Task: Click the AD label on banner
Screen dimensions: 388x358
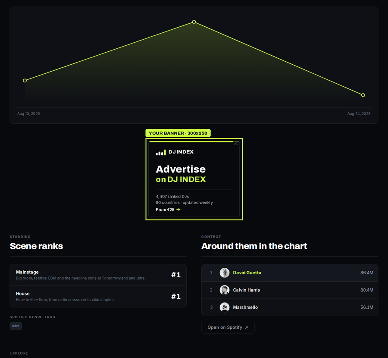Action: (236, 144)
